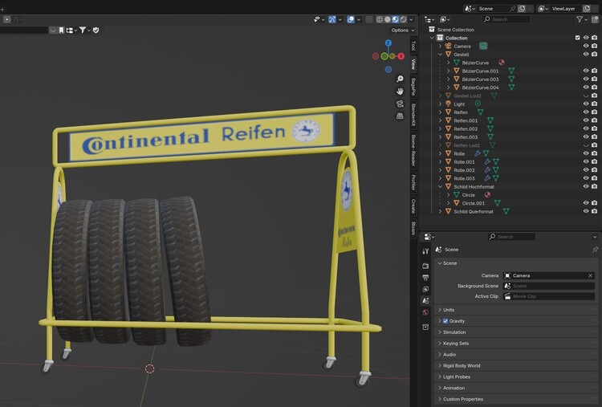Clear the Camera field with X button
The width and height of the screenshot is (602, 407).
pos(590,275)
